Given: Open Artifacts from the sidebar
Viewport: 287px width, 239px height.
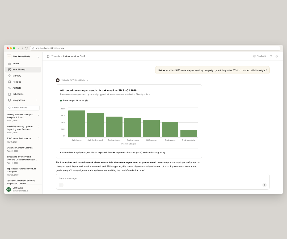Looking at the screenshot, I should pos(23,88).
